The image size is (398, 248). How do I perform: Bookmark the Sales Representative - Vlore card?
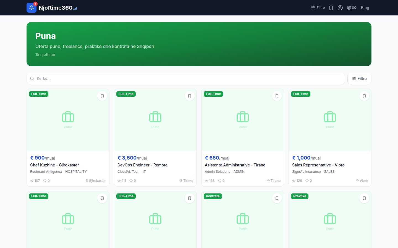[364, 96]
